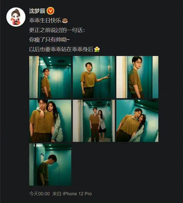This screenshot has width=183, height=203.
Task: Click the corn emoji ending the post text
Action: click(x=97, y=49)
